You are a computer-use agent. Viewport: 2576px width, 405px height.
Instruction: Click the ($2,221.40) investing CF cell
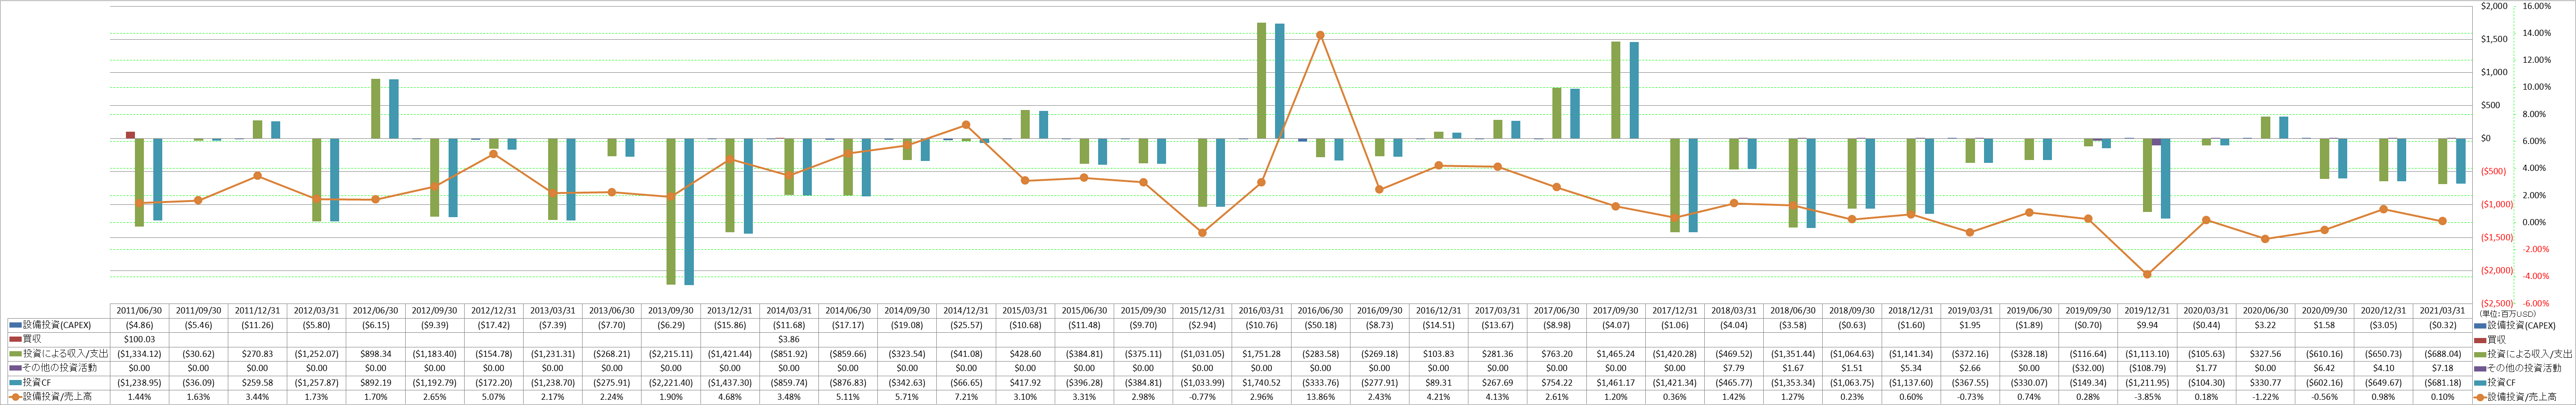(x=671, y=382)
